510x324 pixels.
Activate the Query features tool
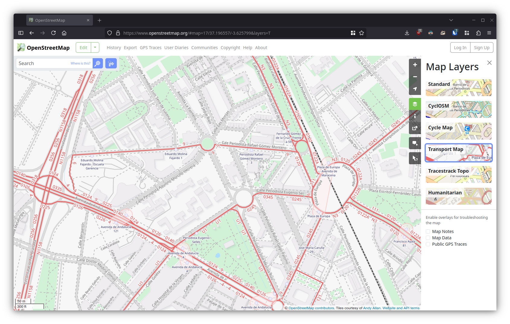click(415, 158)
